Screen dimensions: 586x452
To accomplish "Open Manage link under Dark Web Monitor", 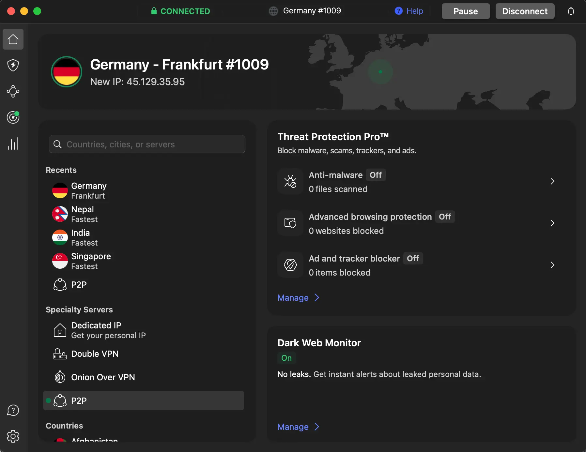I will pos(293,427).
